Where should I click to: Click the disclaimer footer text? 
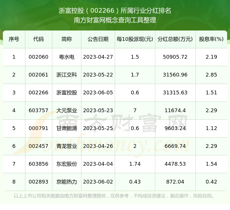pos(115,196)
